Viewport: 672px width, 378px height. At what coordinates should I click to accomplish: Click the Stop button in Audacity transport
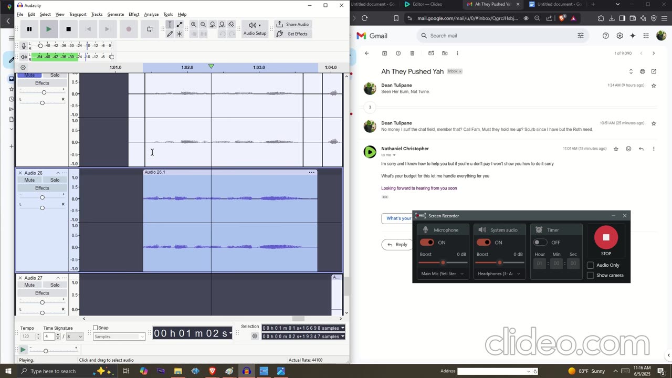tap(68, 29)
